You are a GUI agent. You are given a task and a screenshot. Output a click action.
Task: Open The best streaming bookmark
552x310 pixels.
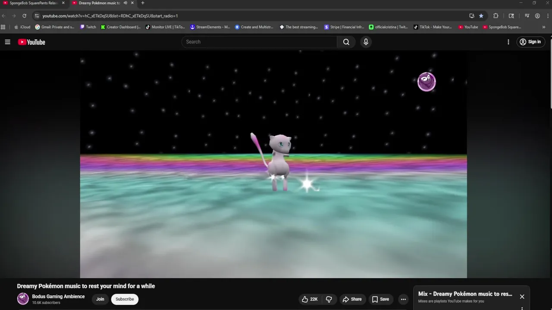coord(299,27)
